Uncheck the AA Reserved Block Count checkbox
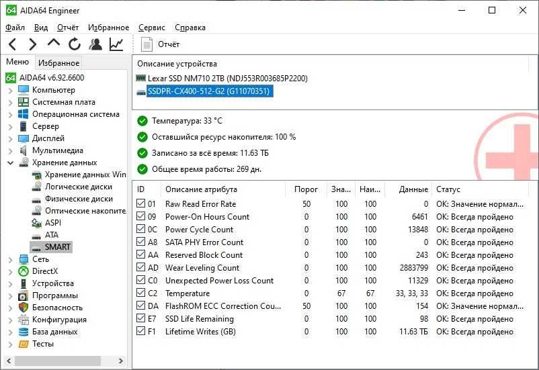This screenshot has height=370, width=539. (140, 255)
